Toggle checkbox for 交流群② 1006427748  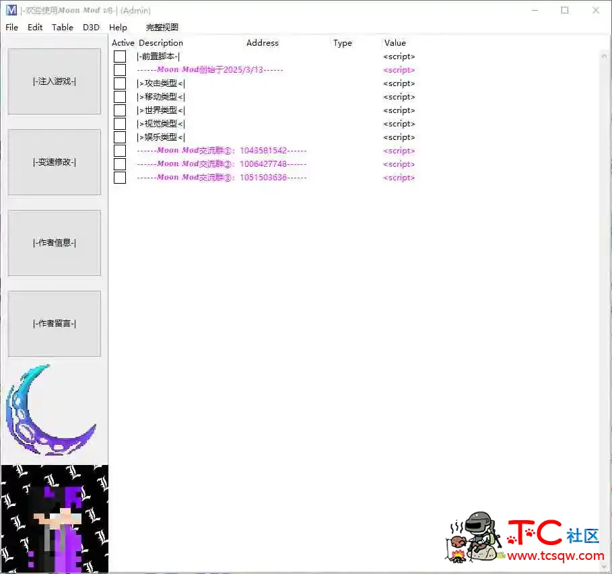click(x=120, y=164)
